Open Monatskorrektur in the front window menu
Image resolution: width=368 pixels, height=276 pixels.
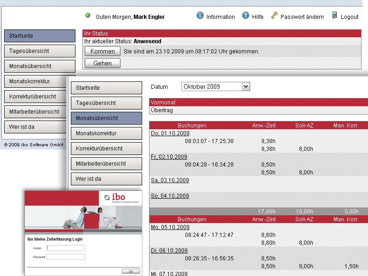click(x=106, y=133)
